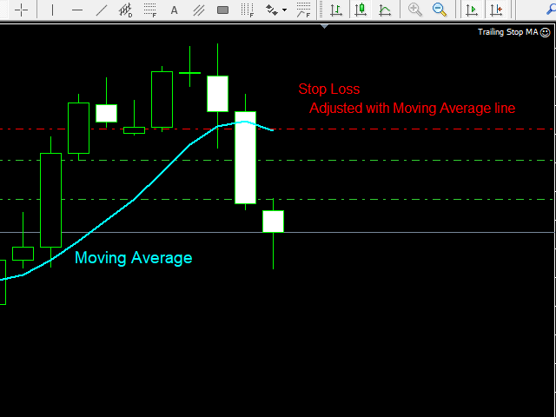
Task: Select the hatched channel tool labeled D
Action: tap(125, 10)
